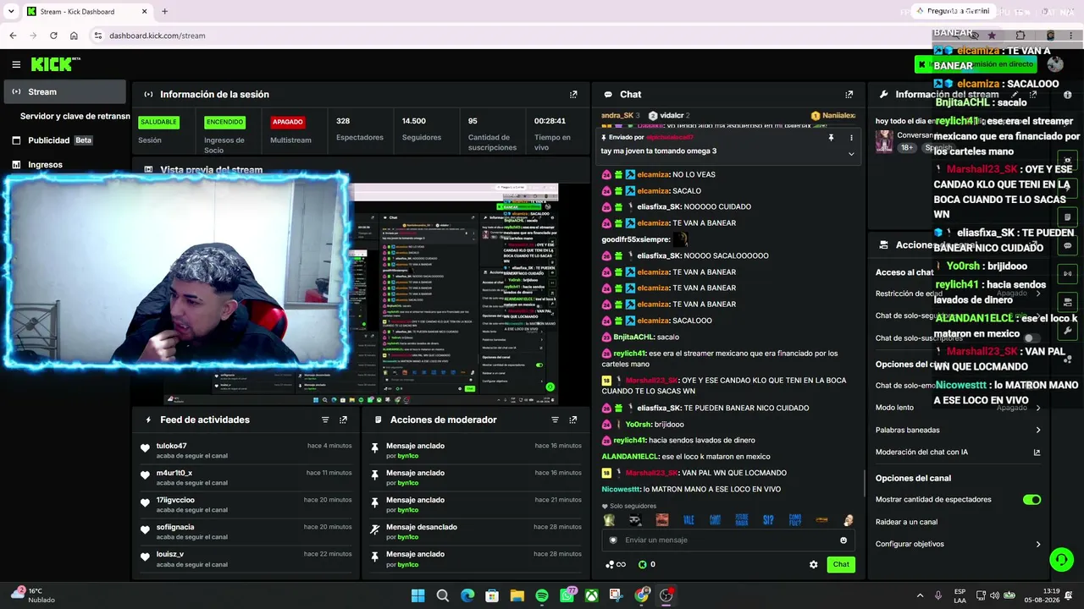Reload the browser page
Screen dimensions: 1084x609
tap(53, 36)
